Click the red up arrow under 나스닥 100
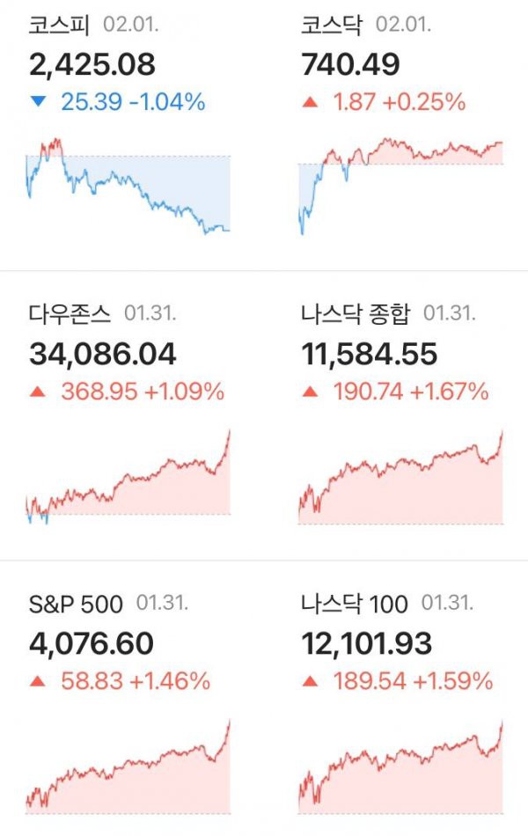This screenshot has height=836, width=528. [x=310, y=681]
